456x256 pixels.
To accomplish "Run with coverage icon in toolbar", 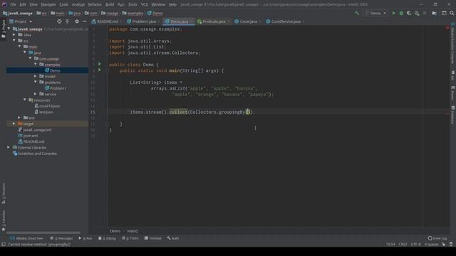I will pyautogui.click(x=409, y=13).
